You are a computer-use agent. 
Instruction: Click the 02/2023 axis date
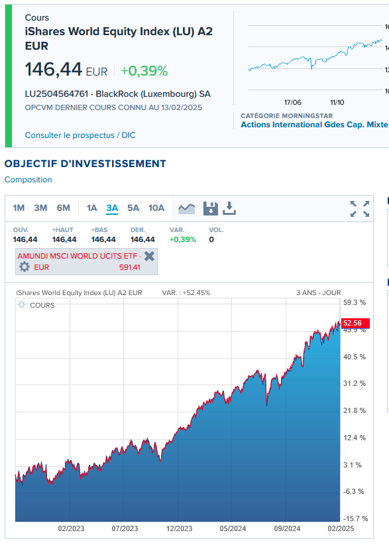[x=71, y=528]
